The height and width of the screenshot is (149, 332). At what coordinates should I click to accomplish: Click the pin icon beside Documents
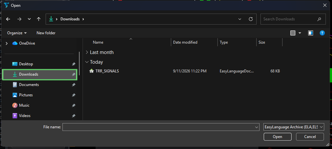73,85
